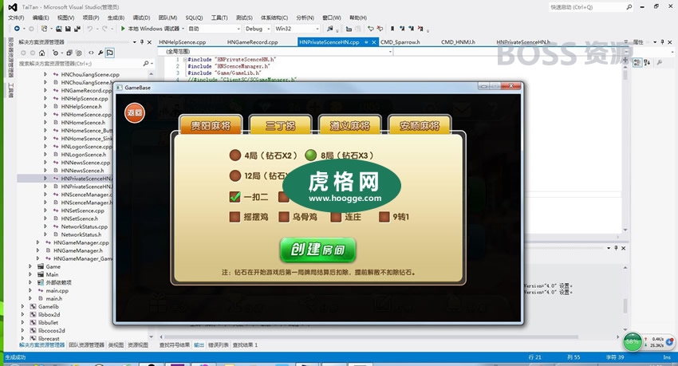Click the Open File folder toolbar icon
Viewport: 678px width, 366px height.
pyautogui.click(x=59, y=29)
